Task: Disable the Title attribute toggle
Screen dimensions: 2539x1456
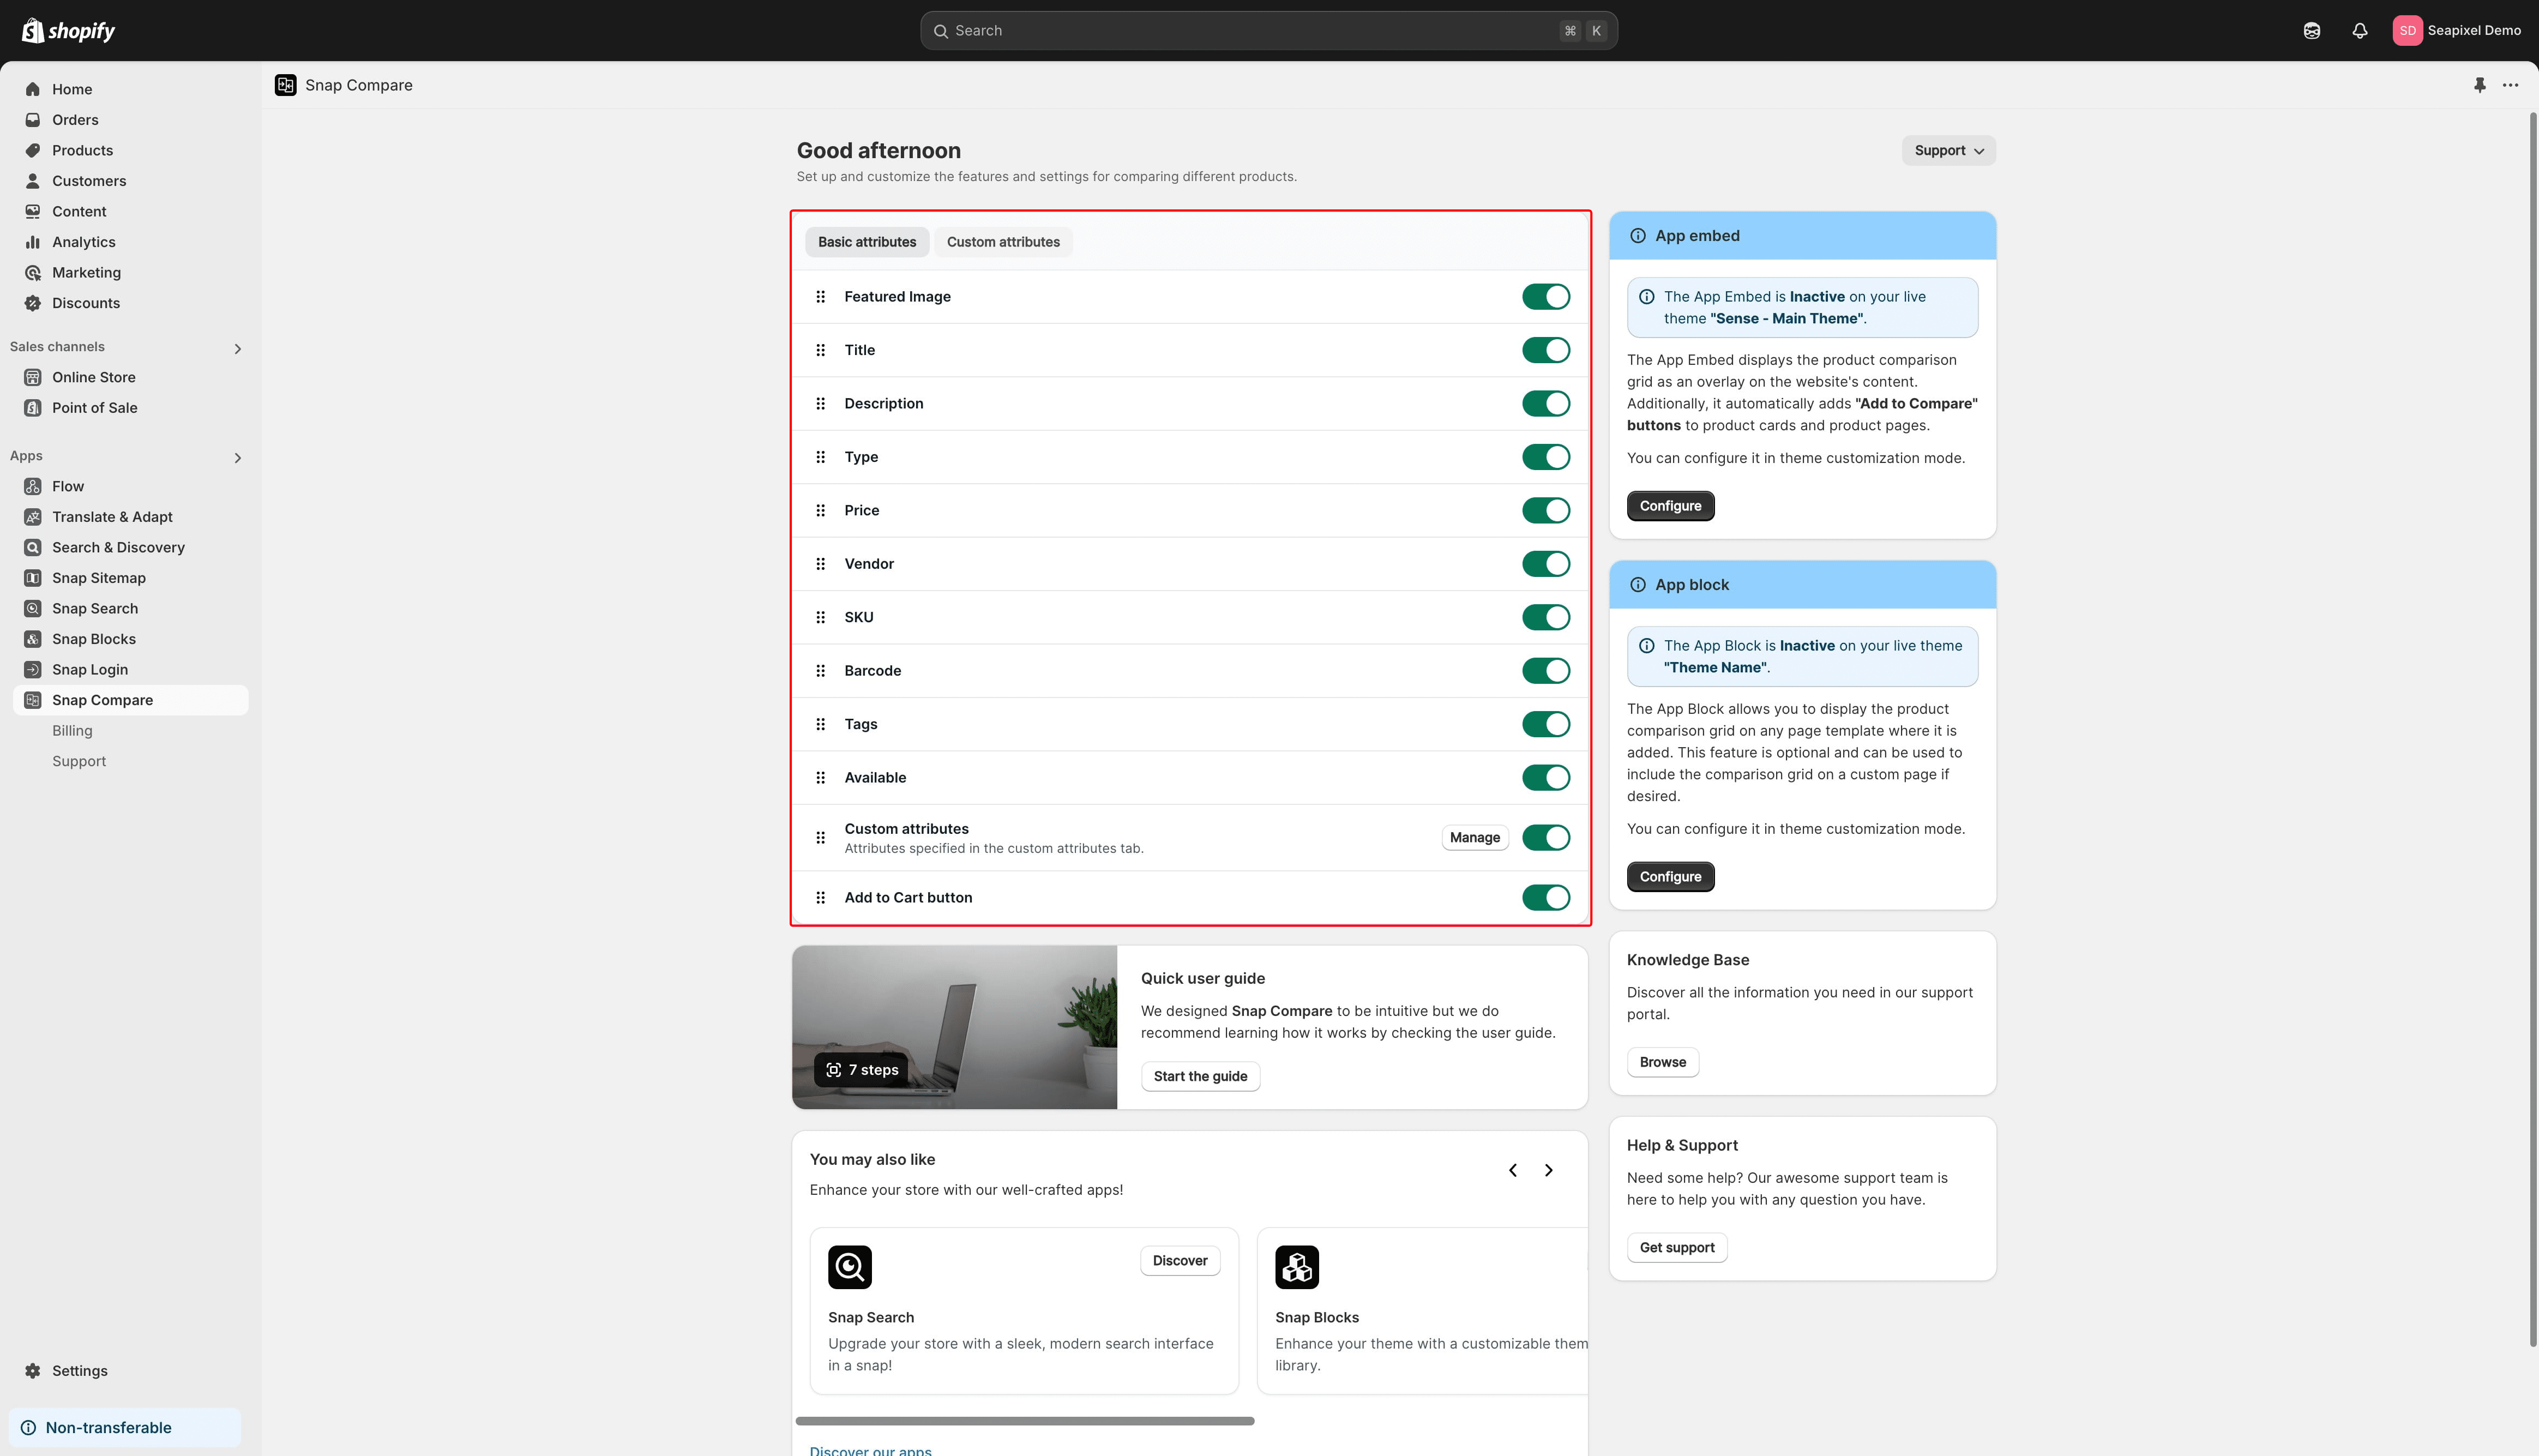Action: (x=1546, y=349)
